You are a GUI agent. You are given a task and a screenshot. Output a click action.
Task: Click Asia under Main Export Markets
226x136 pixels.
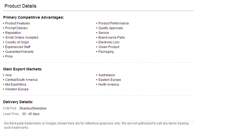click(x=8, y=75)
